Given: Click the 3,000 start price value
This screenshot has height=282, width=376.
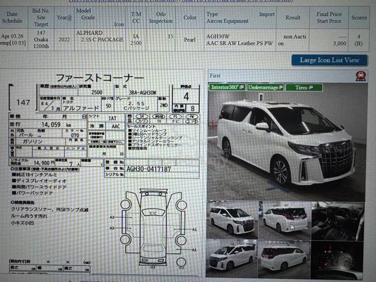Looking at the screenshot, I should coord(340,43).
